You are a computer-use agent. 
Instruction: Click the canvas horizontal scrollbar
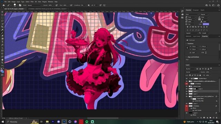103,118
